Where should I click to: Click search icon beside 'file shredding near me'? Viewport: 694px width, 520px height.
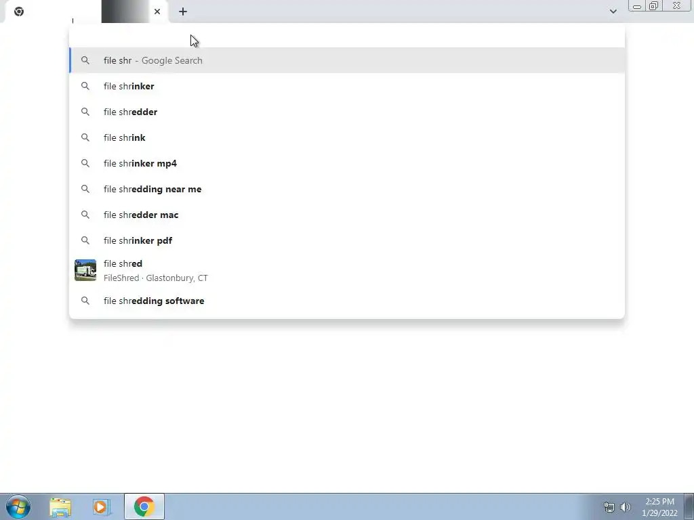(85, 189)
